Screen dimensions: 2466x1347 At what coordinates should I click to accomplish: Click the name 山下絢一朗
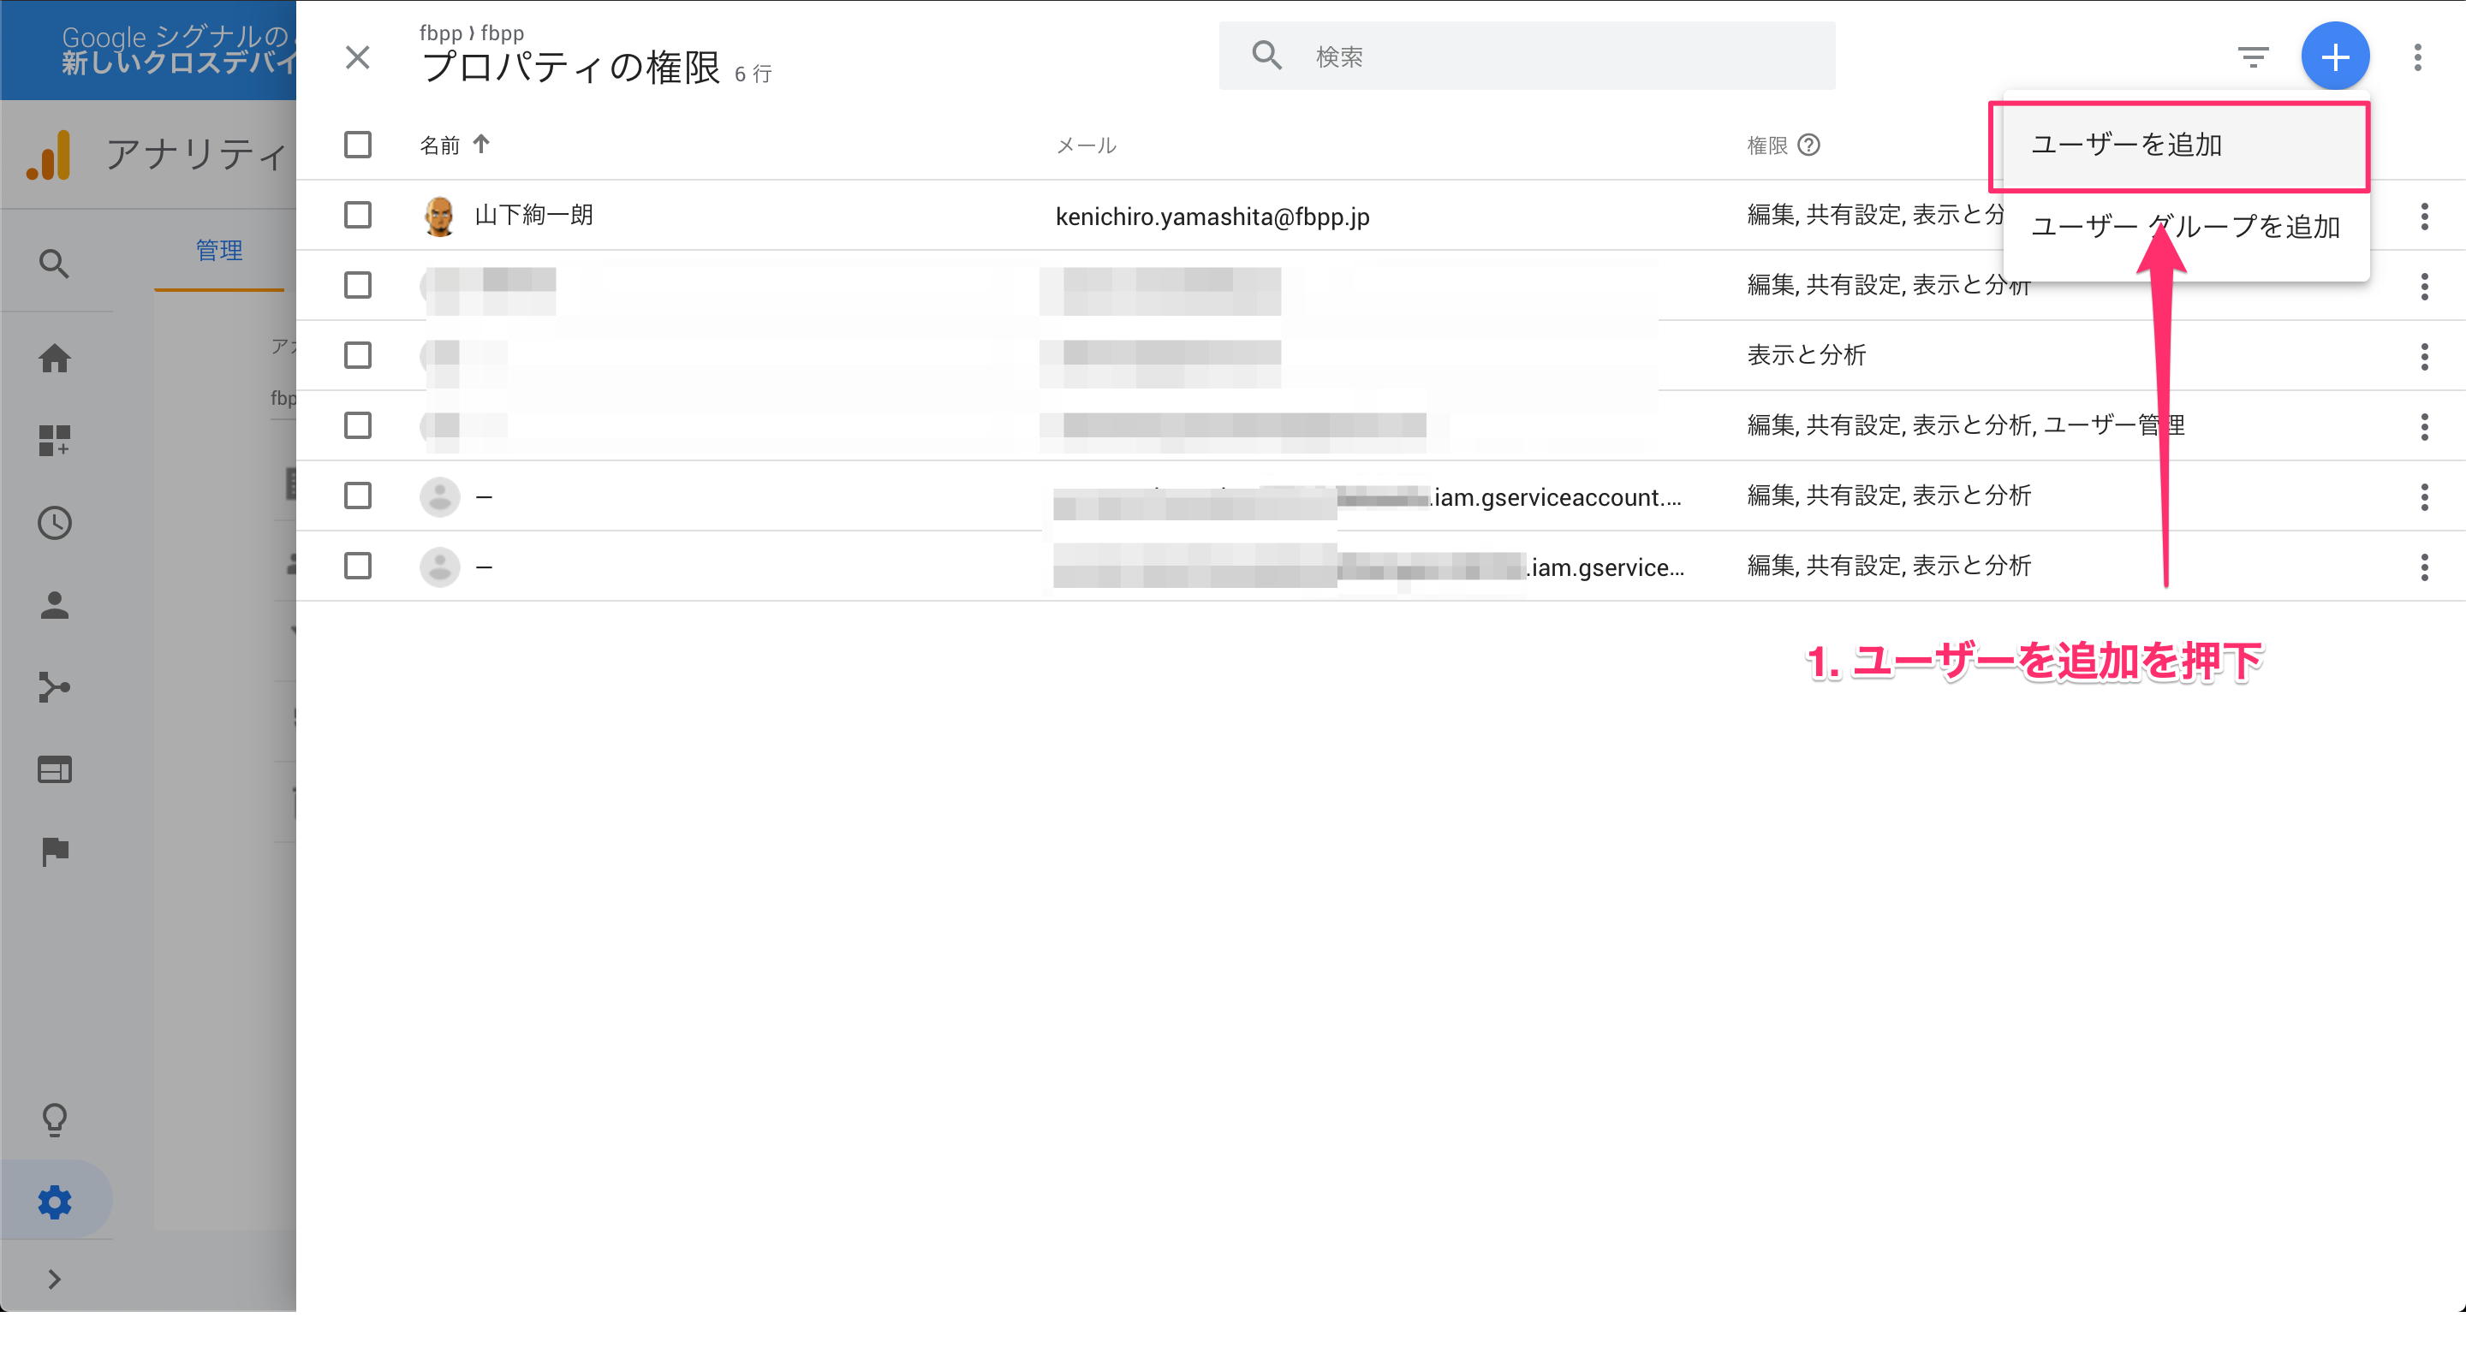(x=533, y=214)
